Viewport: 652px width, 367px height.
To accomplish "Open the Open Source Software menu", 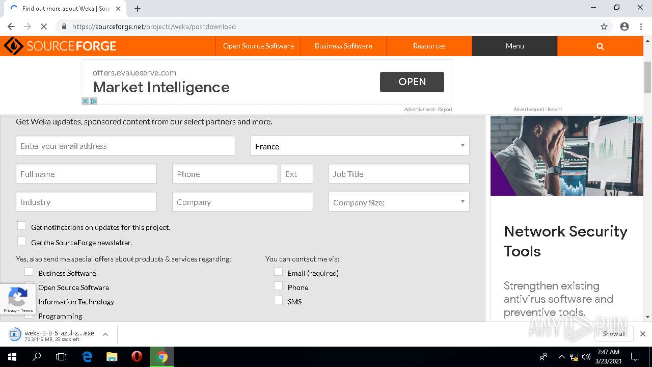I will (258, 46).
